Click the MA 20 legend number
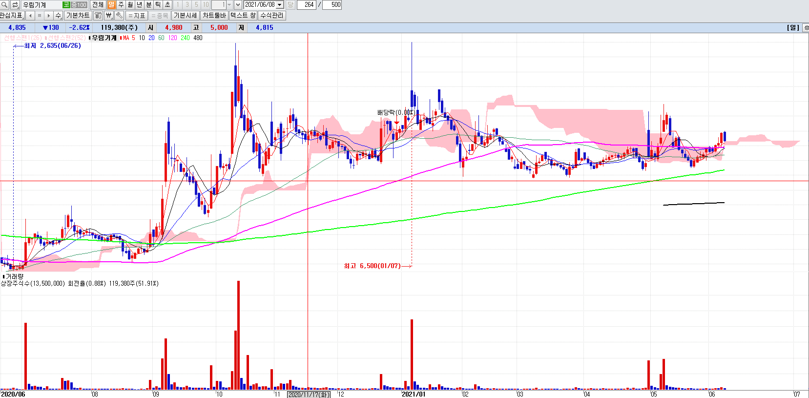This screenshot has width=809, height=398. [151, 38]
